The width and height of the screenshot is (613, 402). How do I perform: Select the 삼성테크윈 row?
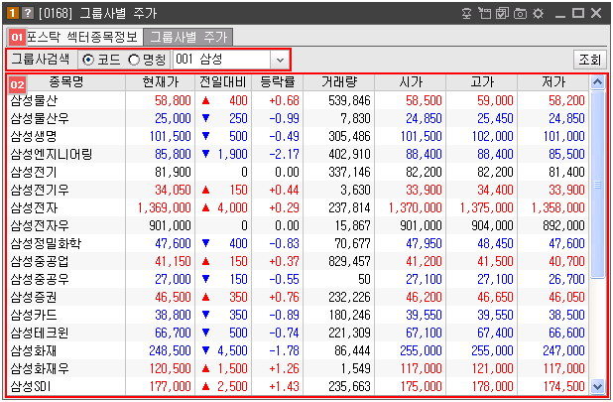coord(299,334)
